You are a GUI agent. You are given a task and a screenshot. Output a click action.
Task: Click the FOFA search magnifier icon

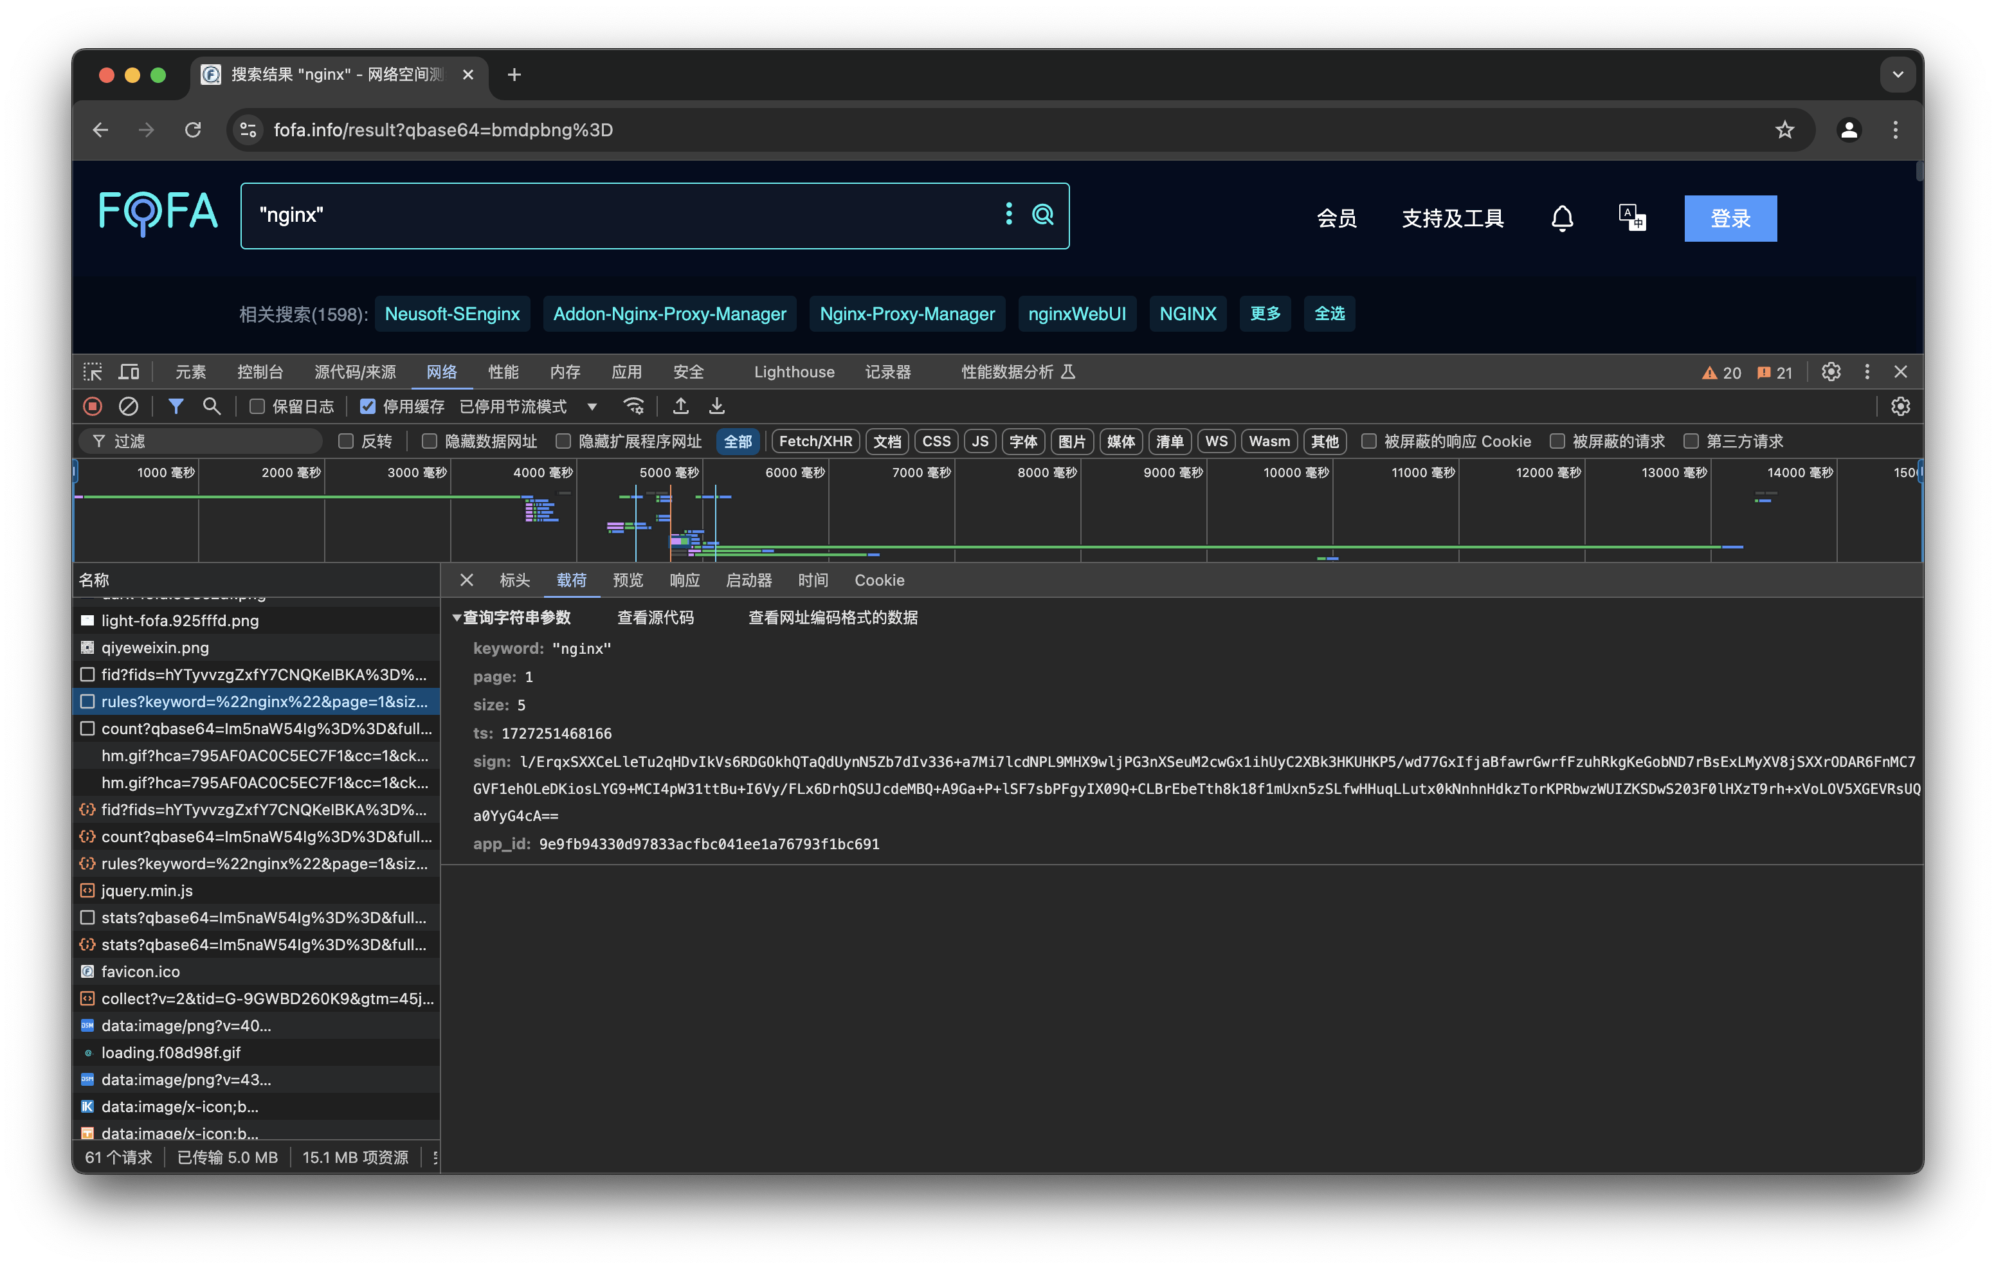click(x=1043, y=215)
